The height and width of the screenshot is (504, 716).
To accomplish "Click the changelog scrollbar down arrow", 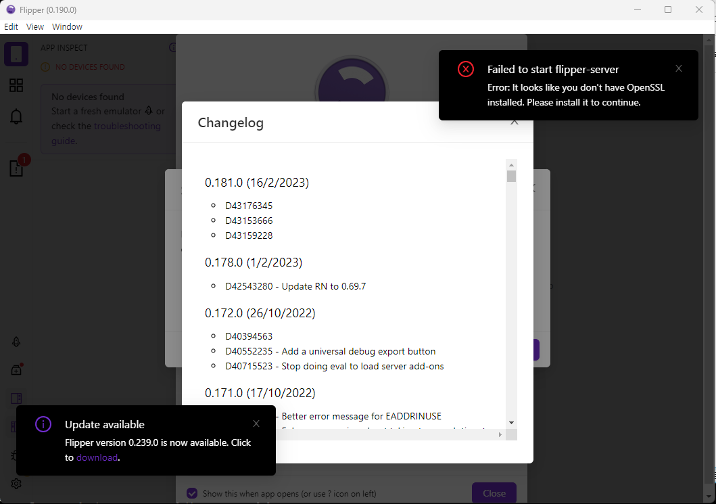I will tap(511, 423).
